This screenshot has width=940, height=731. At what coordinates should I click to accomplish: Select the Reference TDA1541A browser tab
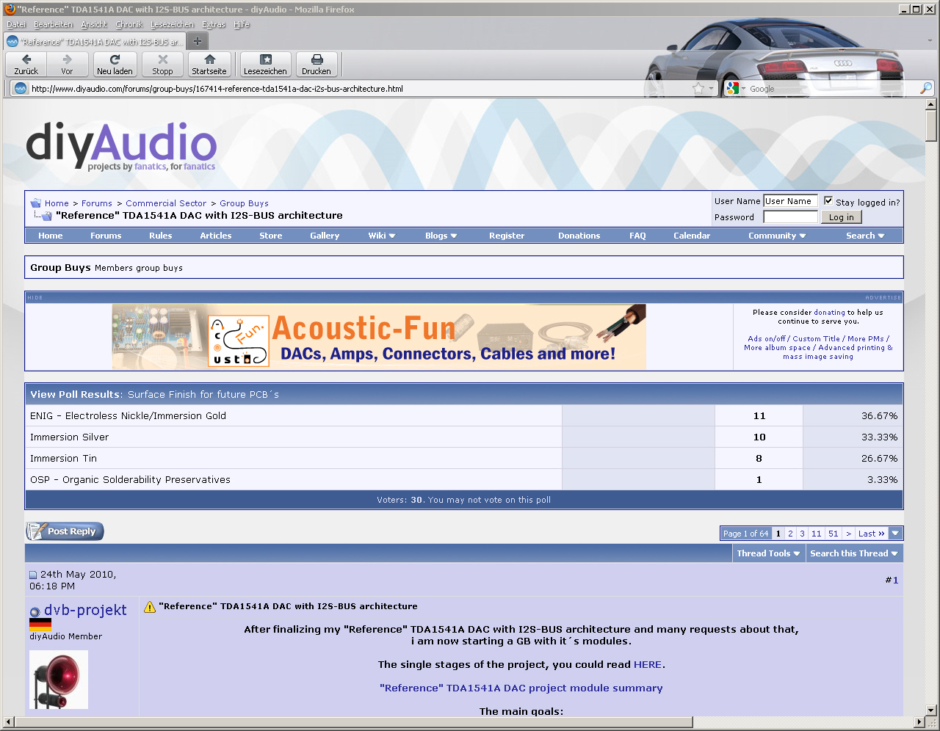pos(95,42)
